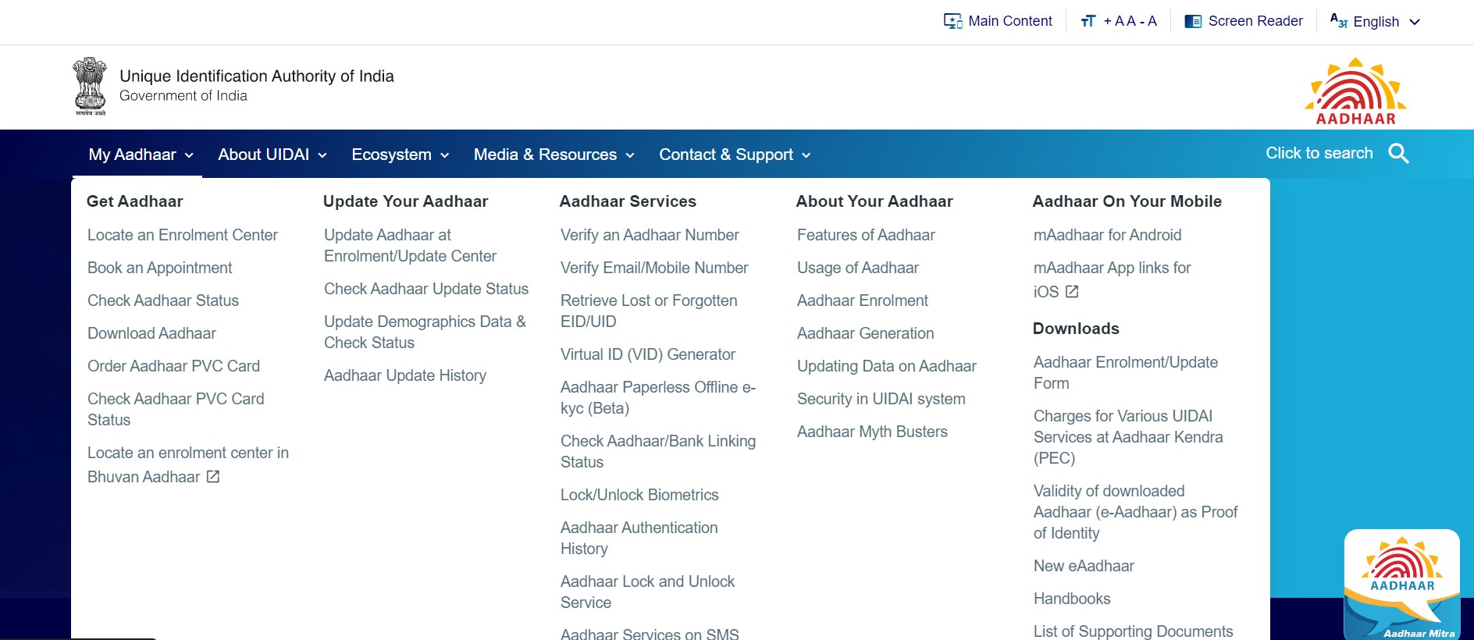
Task: Open New eAadhaar link
Action: coord(1084,566)
